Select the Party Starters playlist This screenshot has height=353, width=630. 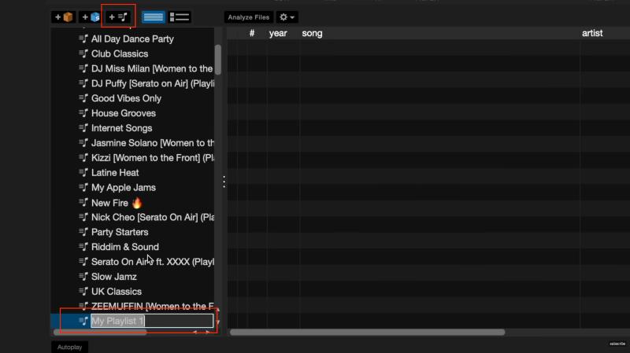coord(120,232)
